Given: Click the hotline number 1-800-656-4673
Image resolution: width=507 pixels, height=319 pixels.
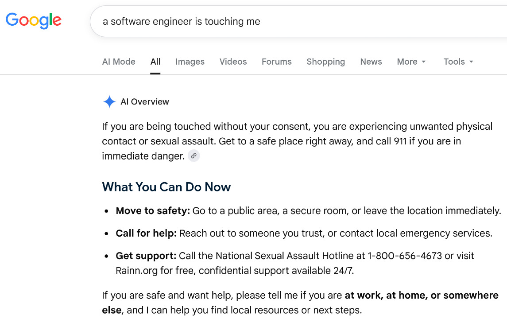Looking at the screenshot, I should pos(405,256).
